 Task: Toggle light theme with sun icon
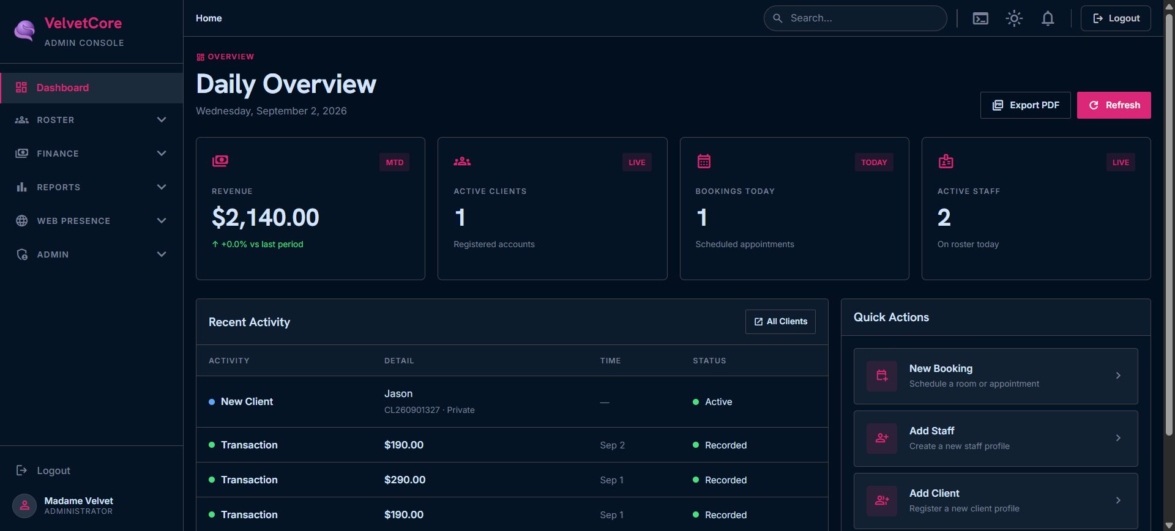1014,18
